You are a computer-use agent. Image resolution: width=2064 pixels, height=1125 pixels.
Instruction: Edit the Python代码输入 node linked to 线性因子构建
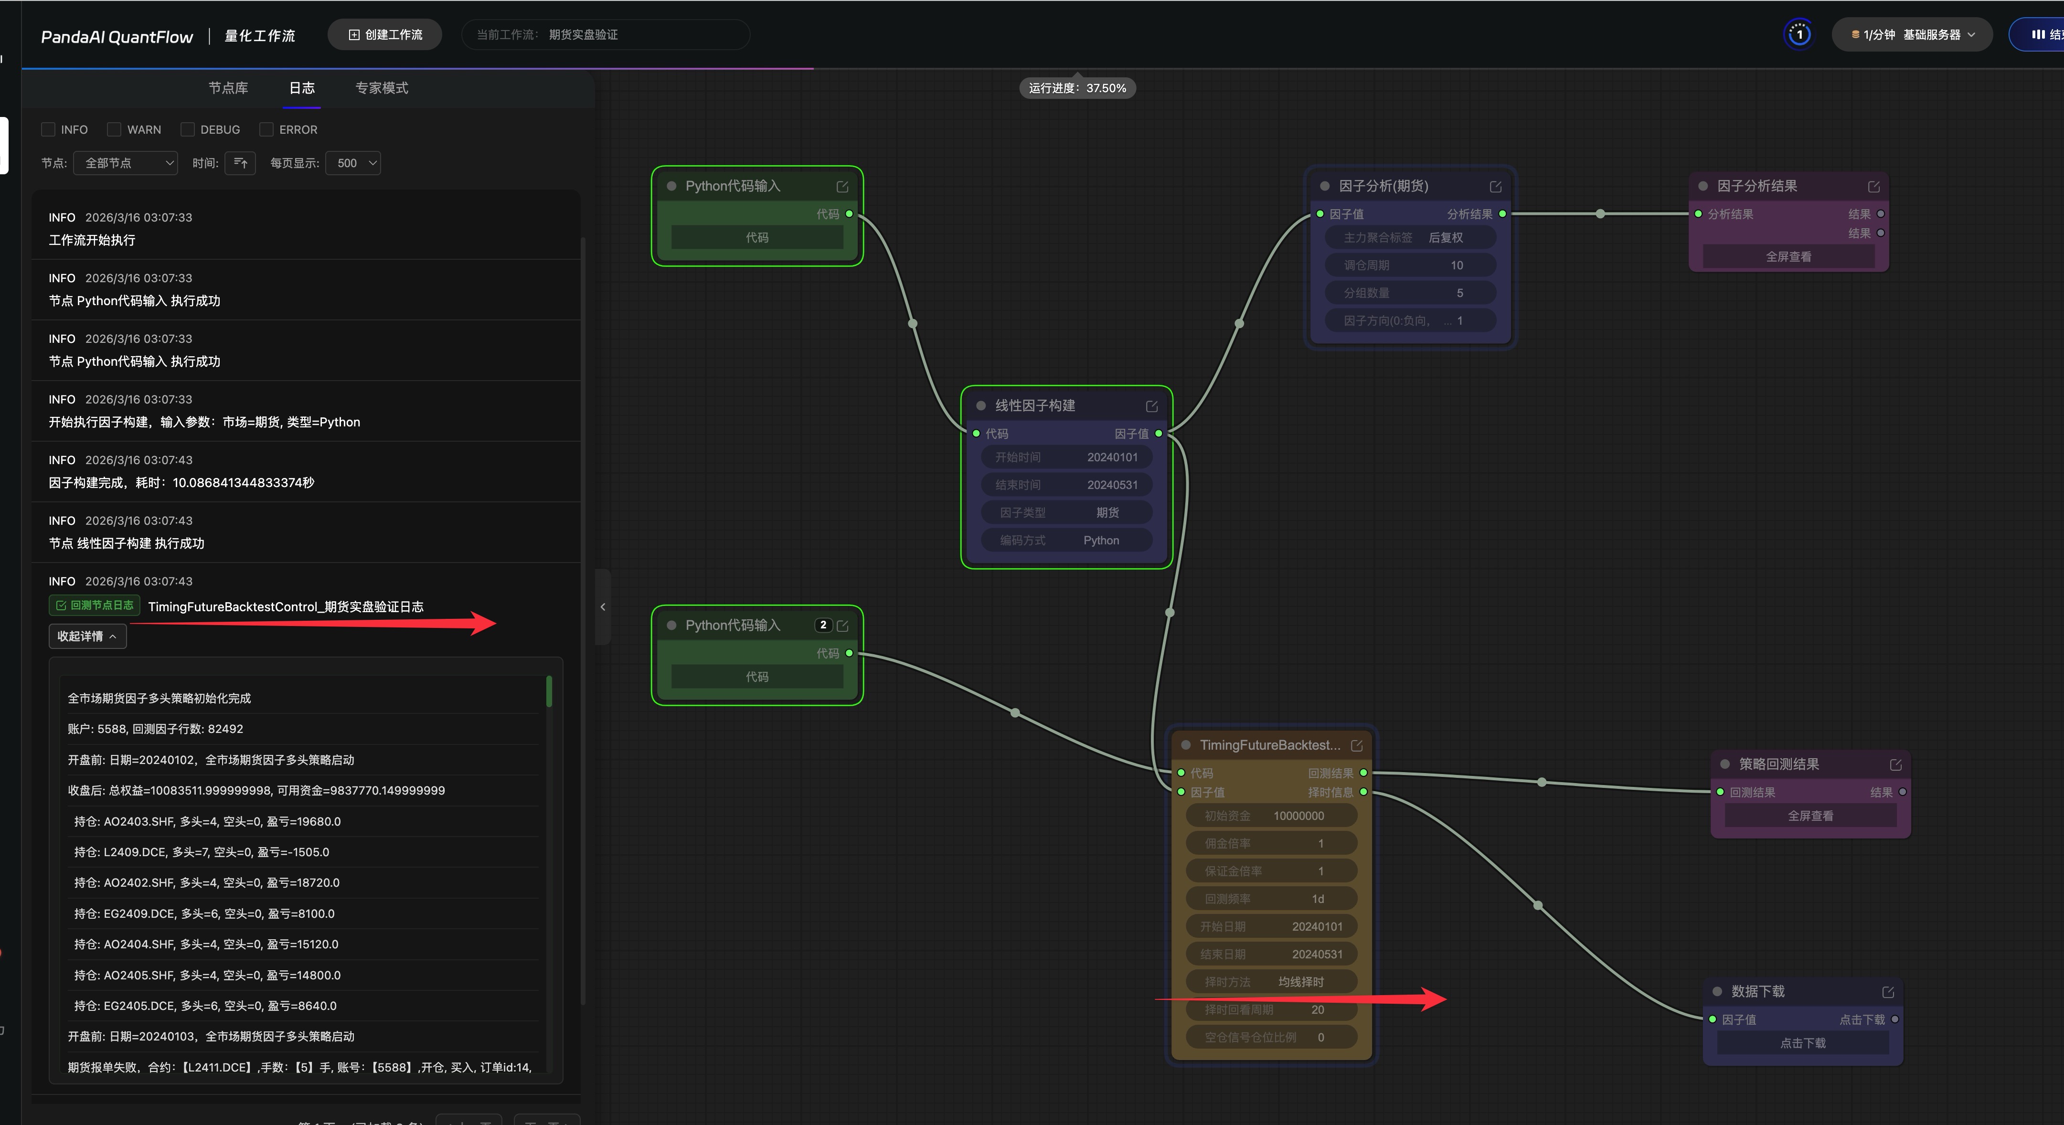point(842,187)
